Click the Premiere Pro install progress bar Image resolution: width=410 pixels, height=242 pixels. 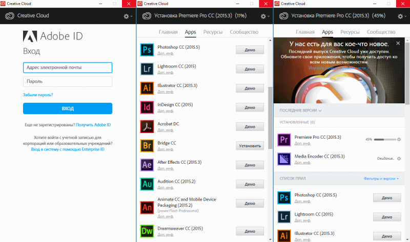[385, 139]
